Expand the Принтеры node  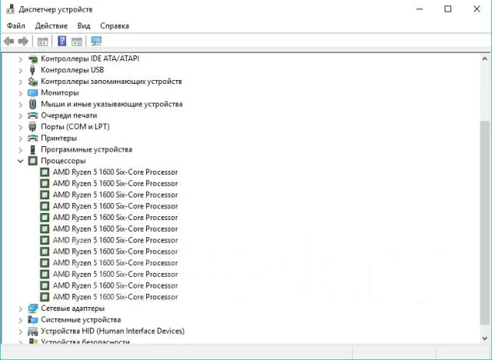[21, 138]
